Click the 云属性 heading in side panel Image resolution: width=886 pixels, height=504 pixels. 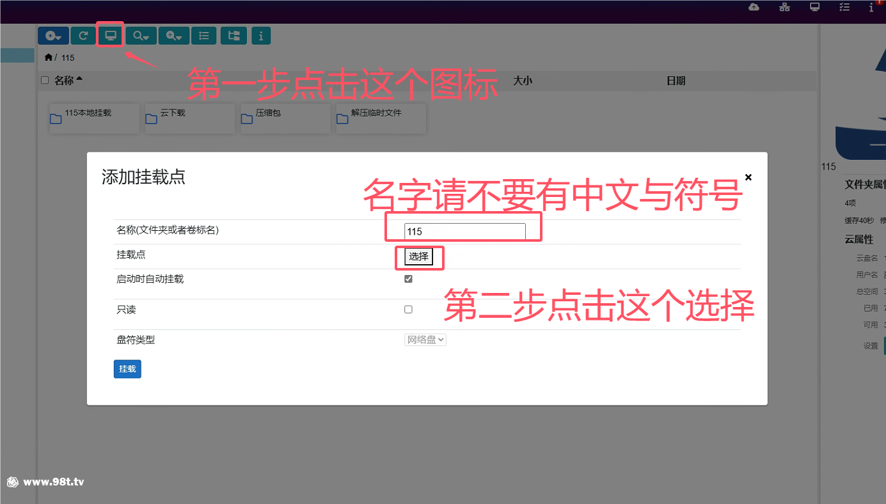point(859,239)
